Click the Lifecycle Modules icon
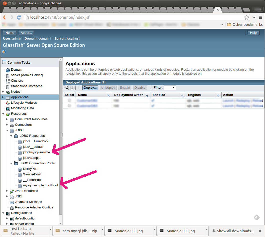 (8, 103)
